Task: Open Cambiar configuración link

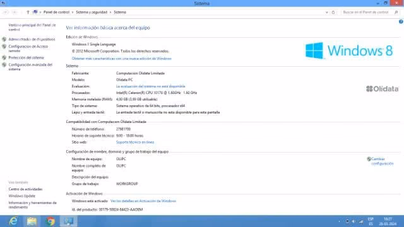Action: pyautogui.click(x=383, y=161)
